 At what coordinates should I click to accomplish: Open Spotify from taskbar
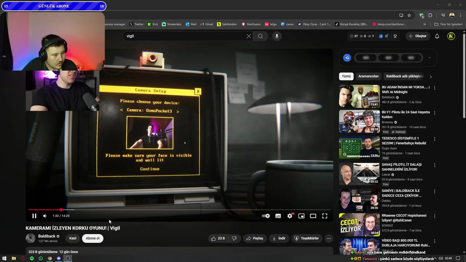coord(32,258)
